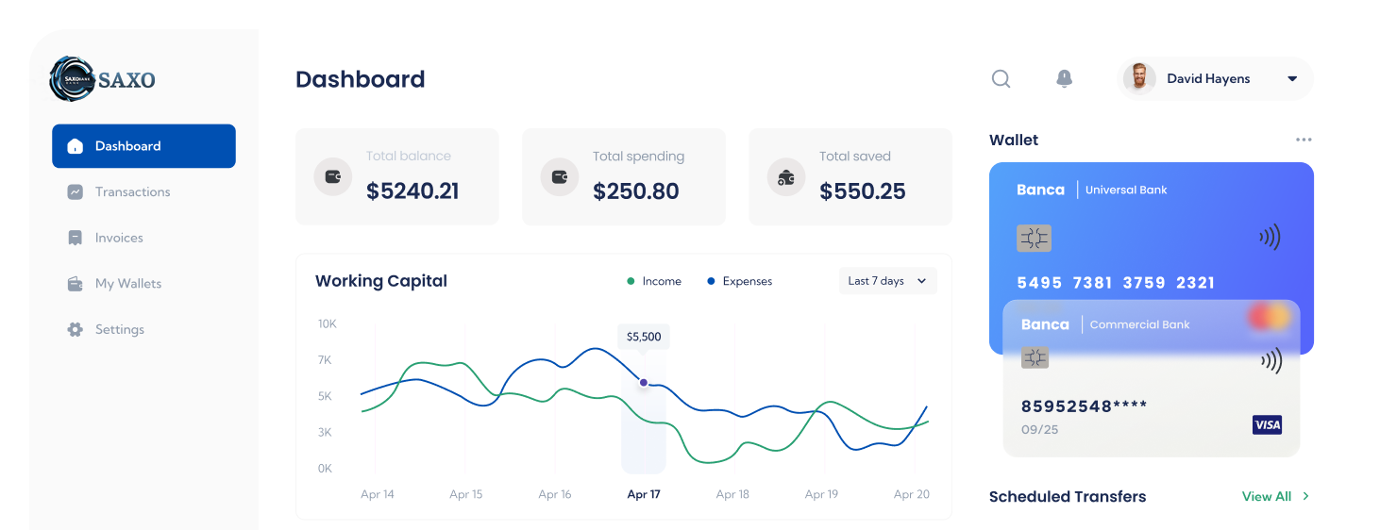Open the notifications bell
The width and height of the screenshot is (1380, 530).
(1064, 78)
